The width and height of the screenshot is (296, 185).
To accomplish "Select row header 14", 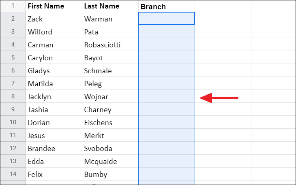I will (13, 174).
